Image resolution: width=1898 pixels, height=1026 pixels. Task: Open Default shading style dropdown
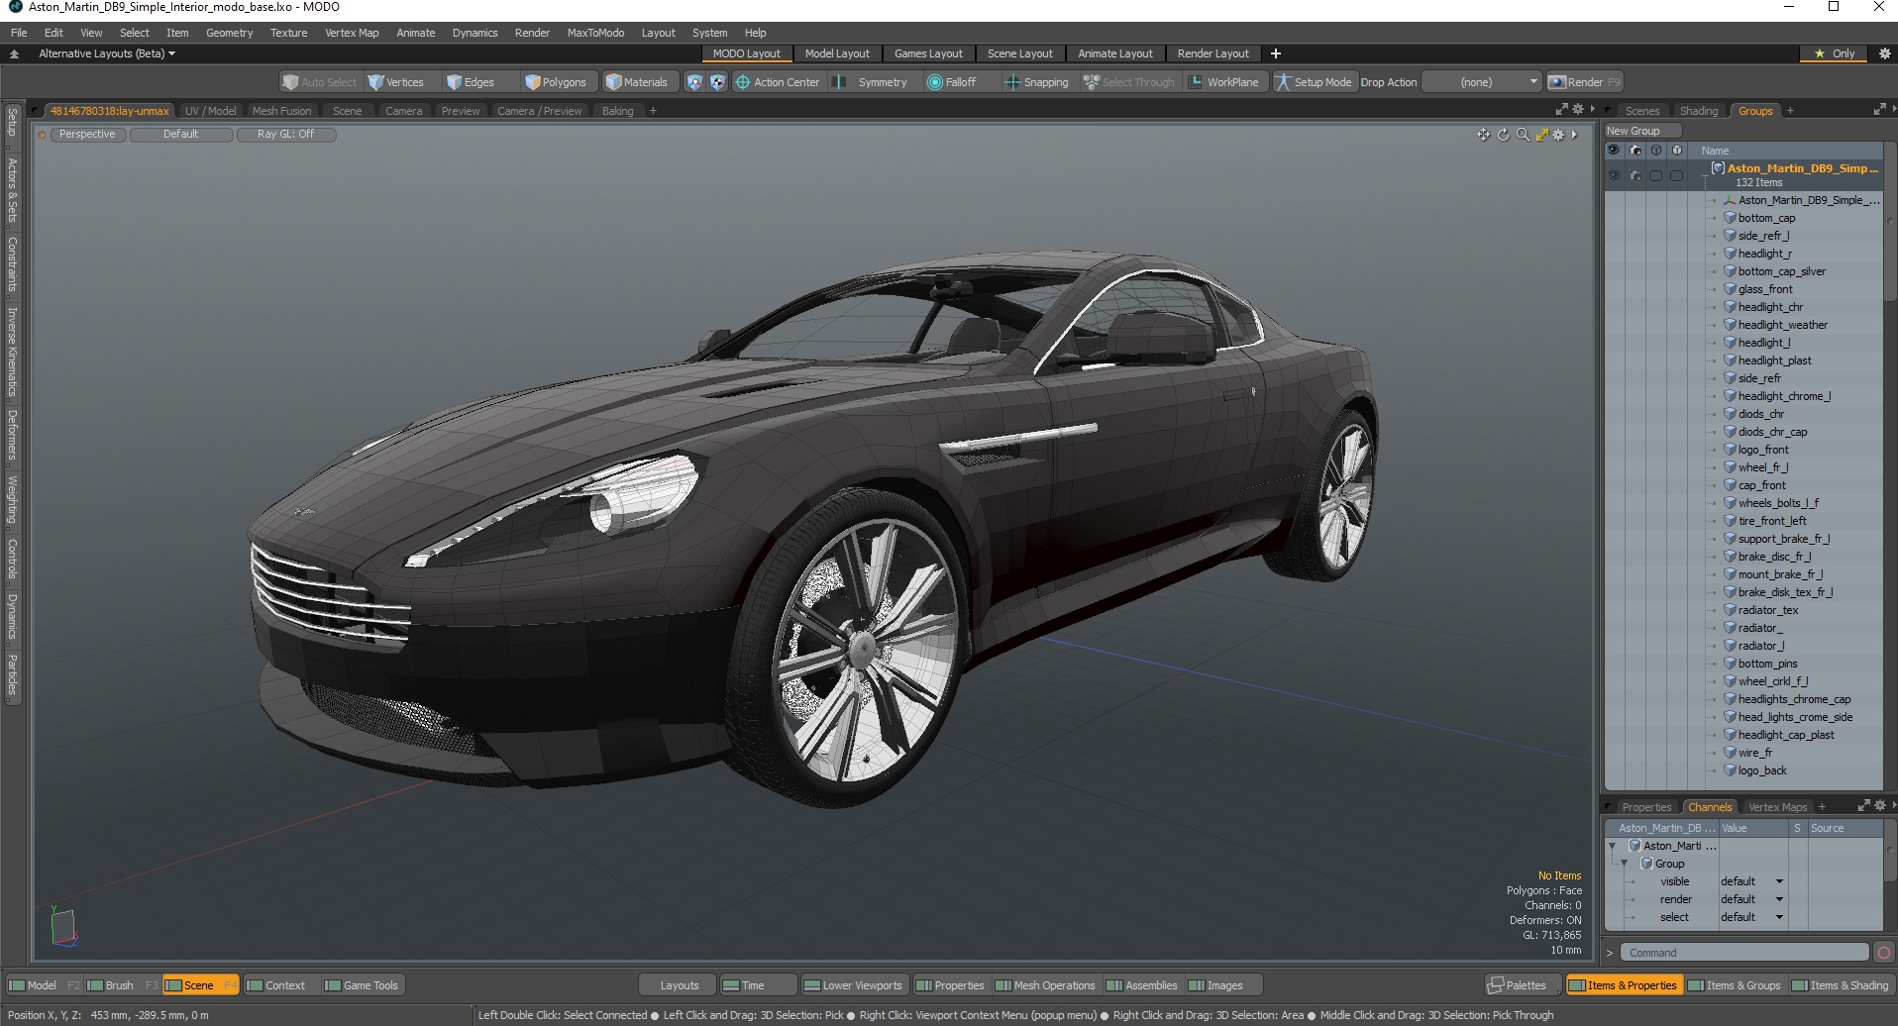point(181,135)
